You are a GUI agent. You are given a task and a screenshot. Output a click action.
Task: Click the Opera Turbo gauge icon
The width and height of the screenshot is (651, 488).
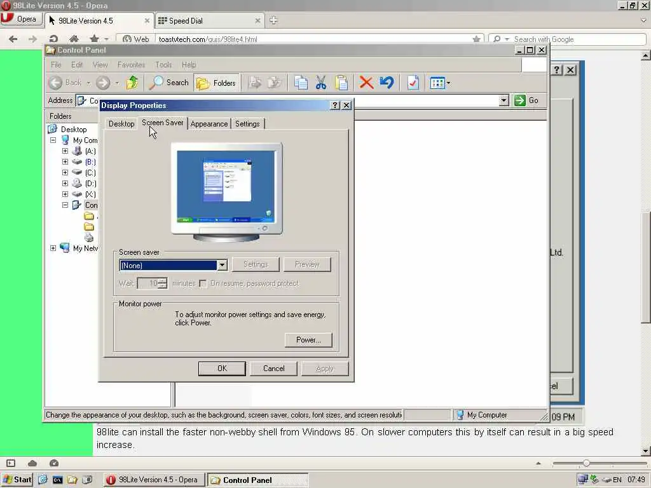pyautogui.click(x=54, y=463)
